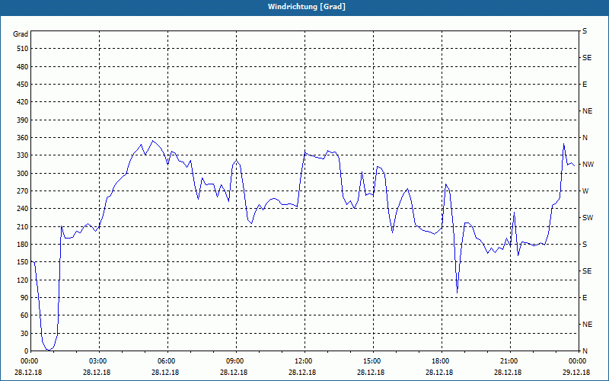Select the 'Grad' unit label on the left axis

(x=21, y=34)
